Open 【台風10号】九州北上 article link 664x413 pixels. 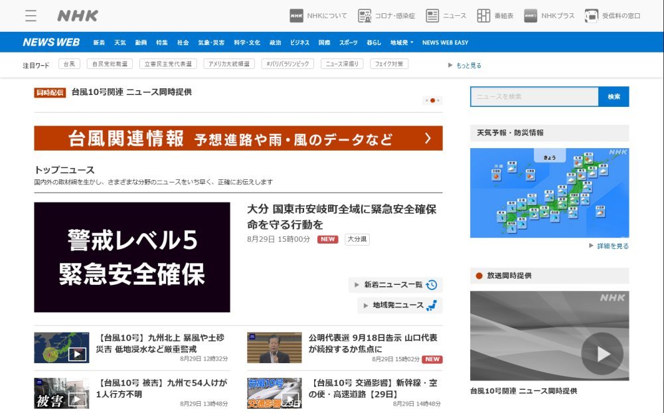coord(159,343)
